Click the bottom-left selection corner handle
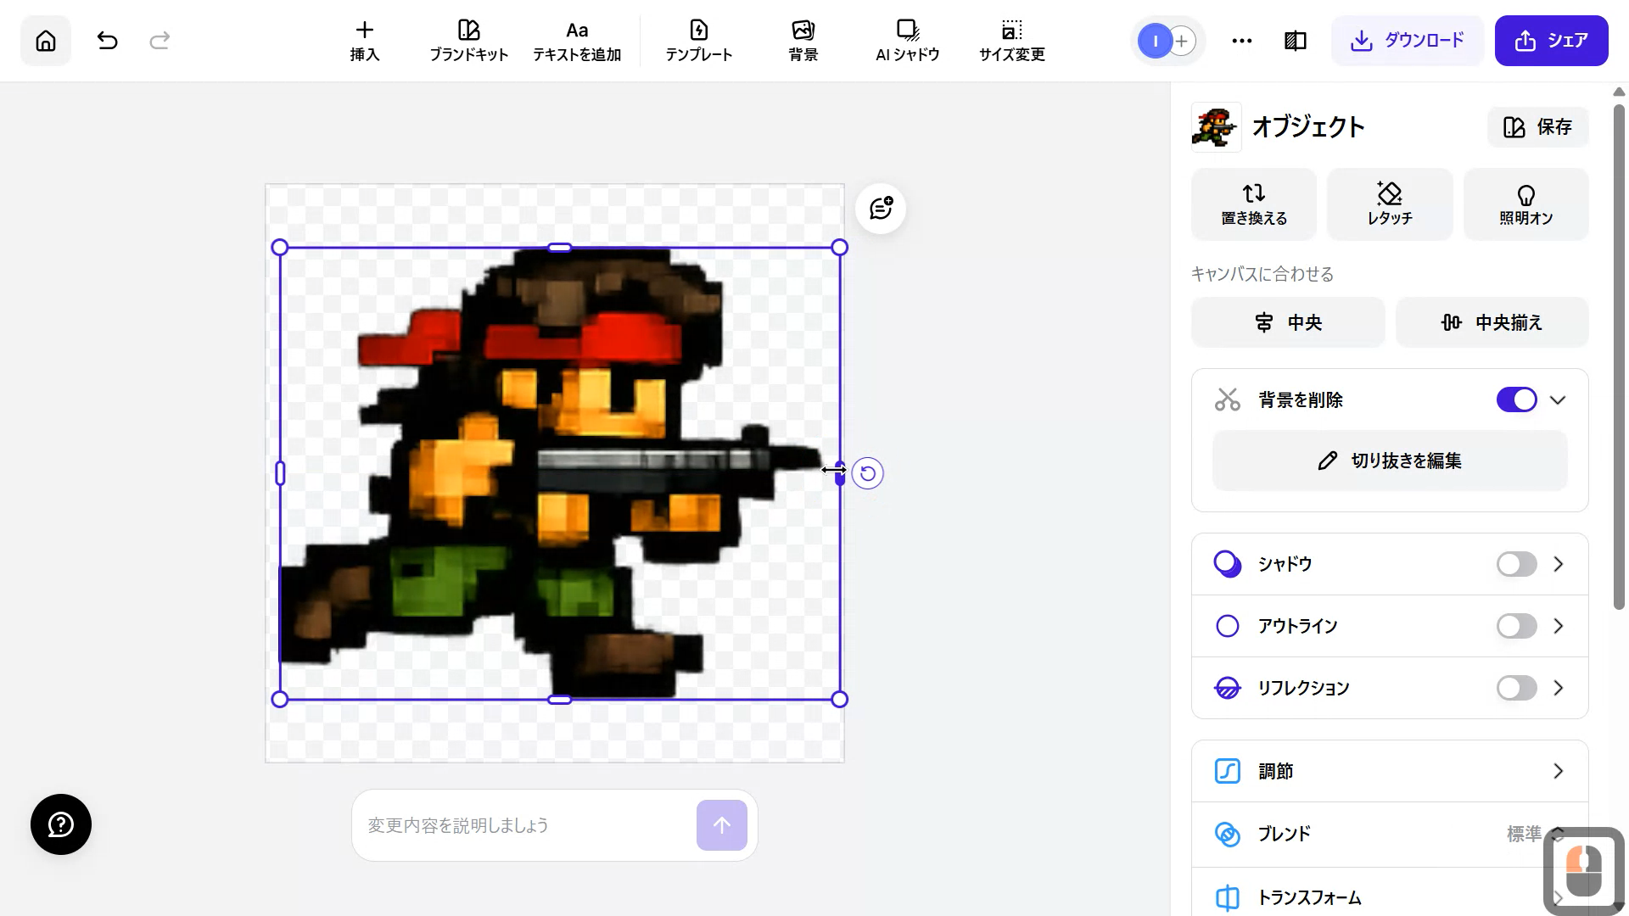 click(280, 700)
